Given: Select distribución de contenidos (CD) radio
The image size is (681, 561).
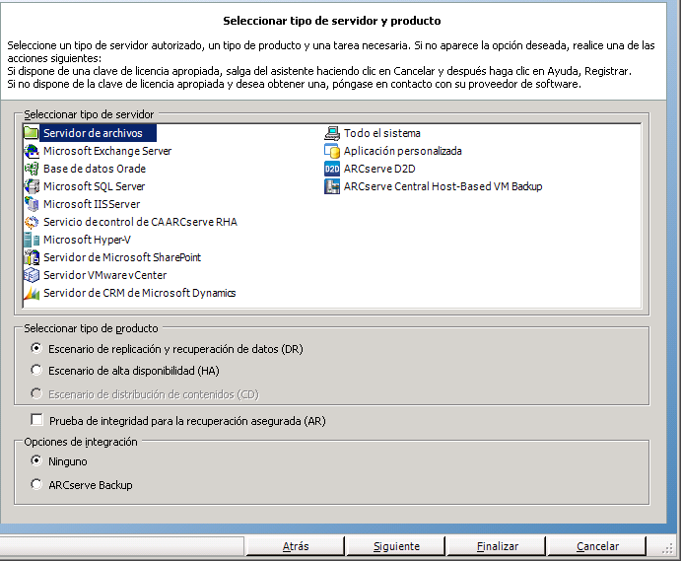Looking at the screenshot, I should pos(36,393).
